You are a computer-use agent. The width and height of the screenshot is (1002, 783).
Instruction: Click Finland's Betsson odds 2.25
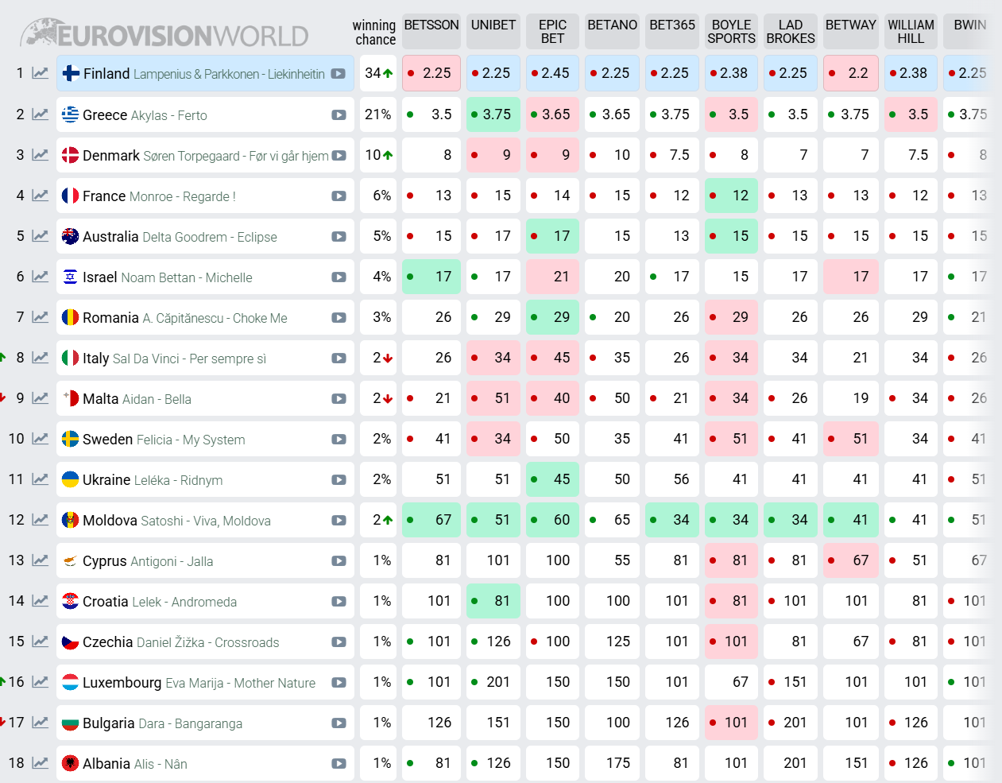(431, 73)
